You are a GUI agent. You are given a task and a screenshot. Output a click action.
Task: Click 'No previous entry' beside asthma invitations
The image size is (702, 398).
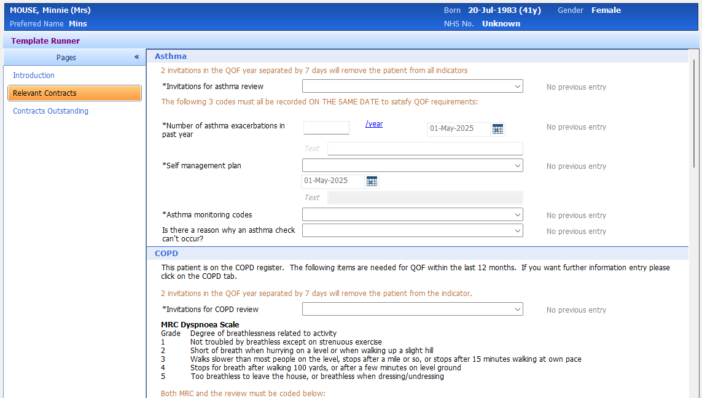tap(575, 87)
